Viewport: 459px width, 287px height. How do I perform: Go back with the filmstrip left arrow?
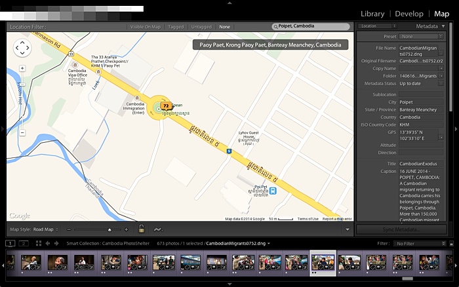coord(48,243)
